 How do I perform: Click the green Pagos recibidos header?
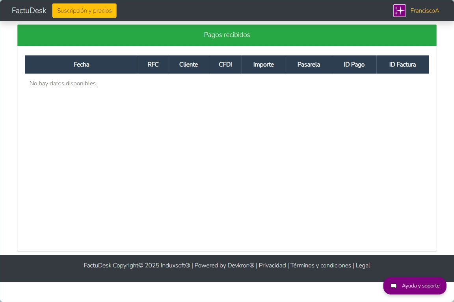[x=227, y=35]
